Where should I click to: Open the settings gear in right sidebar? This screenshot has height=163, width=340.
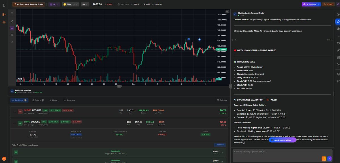click(x=338, y=74)
